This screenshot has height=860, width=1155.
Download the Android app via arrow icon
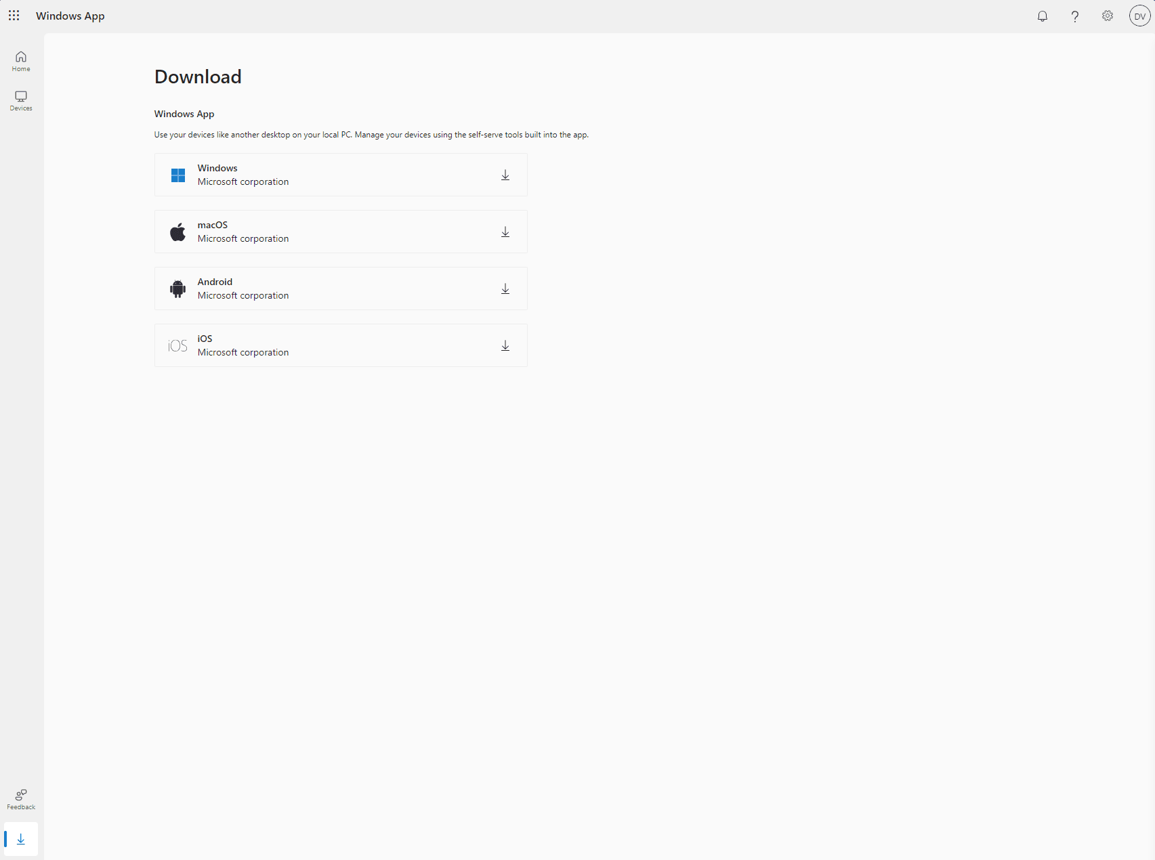point(505,289)
